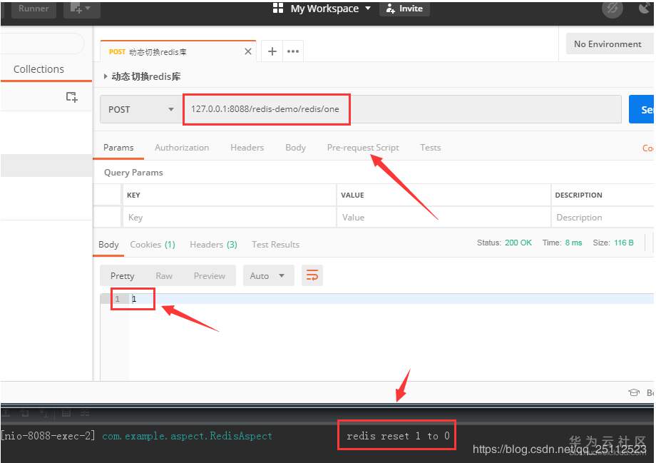
Task: Open the Pre-request Script tab
Action: click(363, 148)
